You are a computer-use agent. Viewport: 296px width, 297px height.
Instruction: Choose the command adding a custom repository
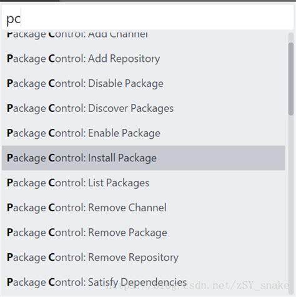tap(144, 59)
